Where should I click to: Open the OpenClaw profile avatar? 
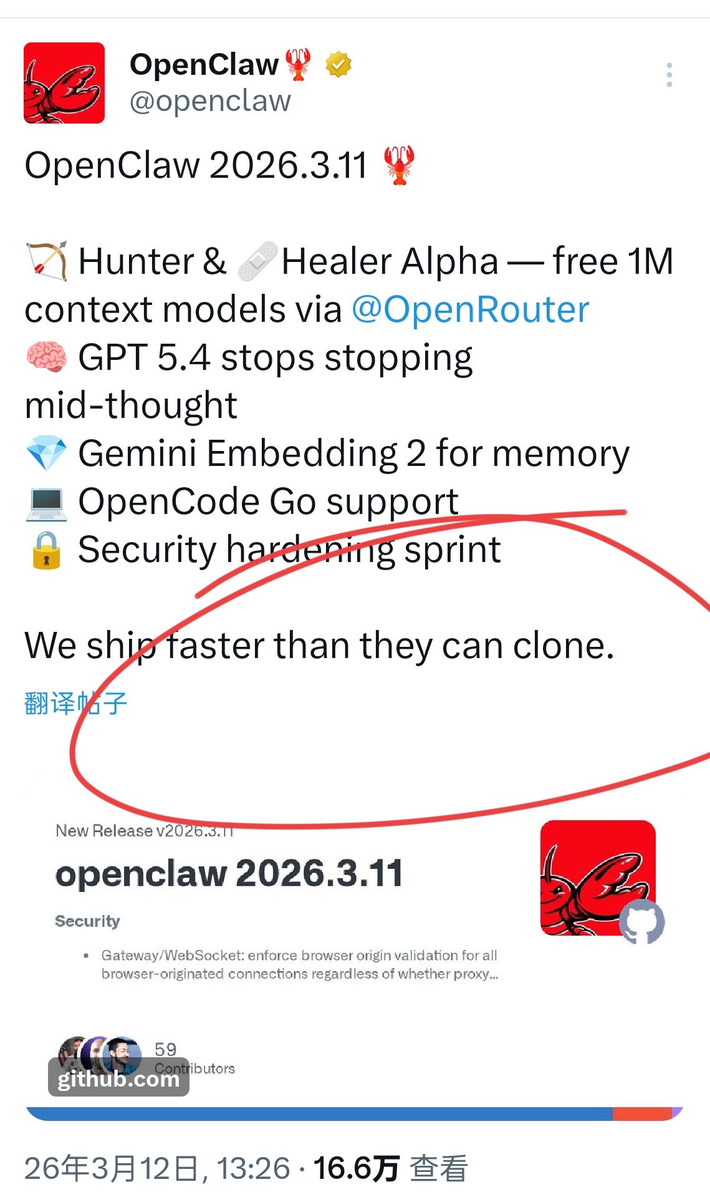pyautogui.click(x=64, y=83)
